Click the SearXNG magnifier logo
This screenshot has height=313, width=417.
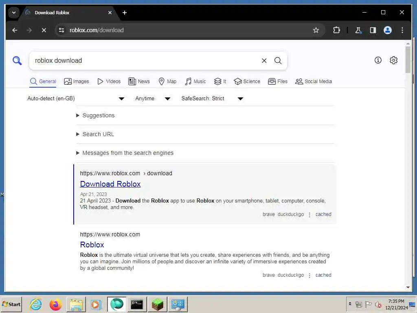[17, 60]
